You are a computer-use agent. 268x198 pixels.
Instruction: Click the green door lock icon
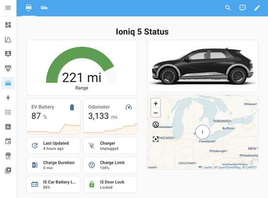click(x=92, y=185)
